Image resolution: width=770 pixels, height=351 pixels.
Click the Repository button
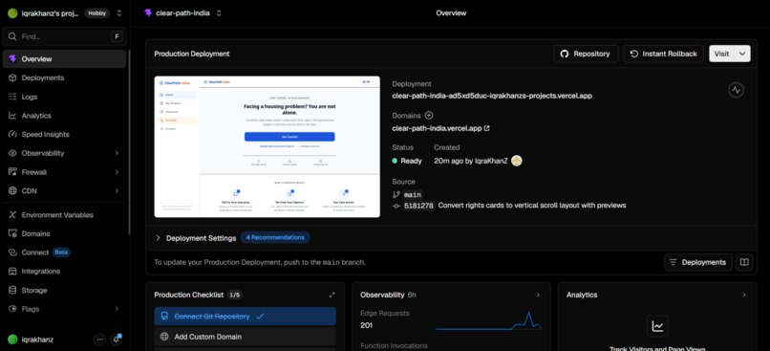(x=586, y=54)
